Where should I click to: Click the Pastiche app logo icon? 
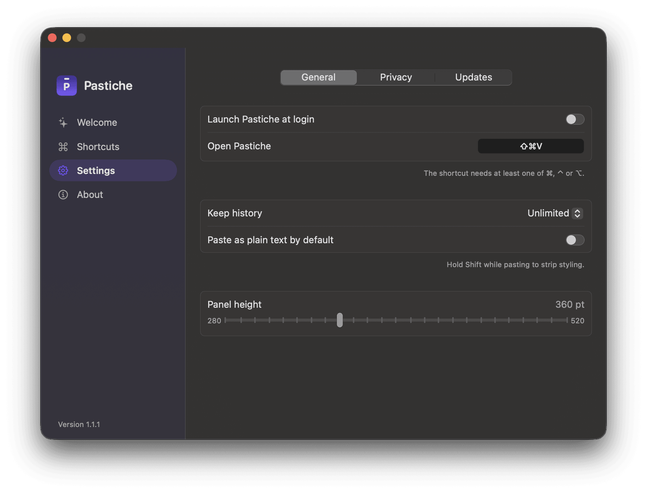pyautogui.click(x=67, y=86)
